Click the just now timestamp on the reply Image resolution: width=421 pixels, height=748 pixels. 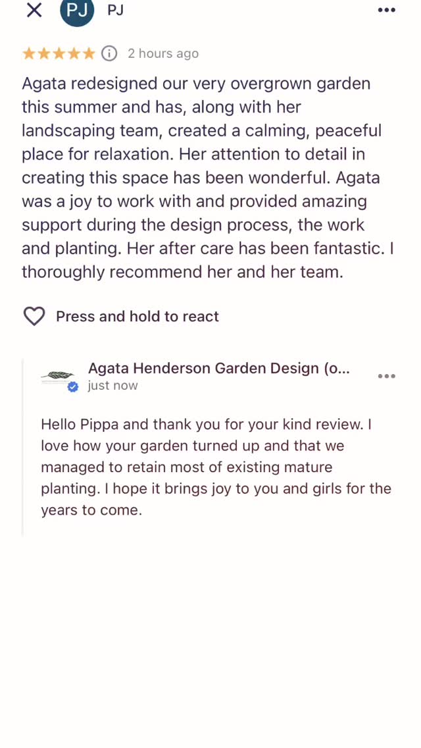[x=112, y=385]
